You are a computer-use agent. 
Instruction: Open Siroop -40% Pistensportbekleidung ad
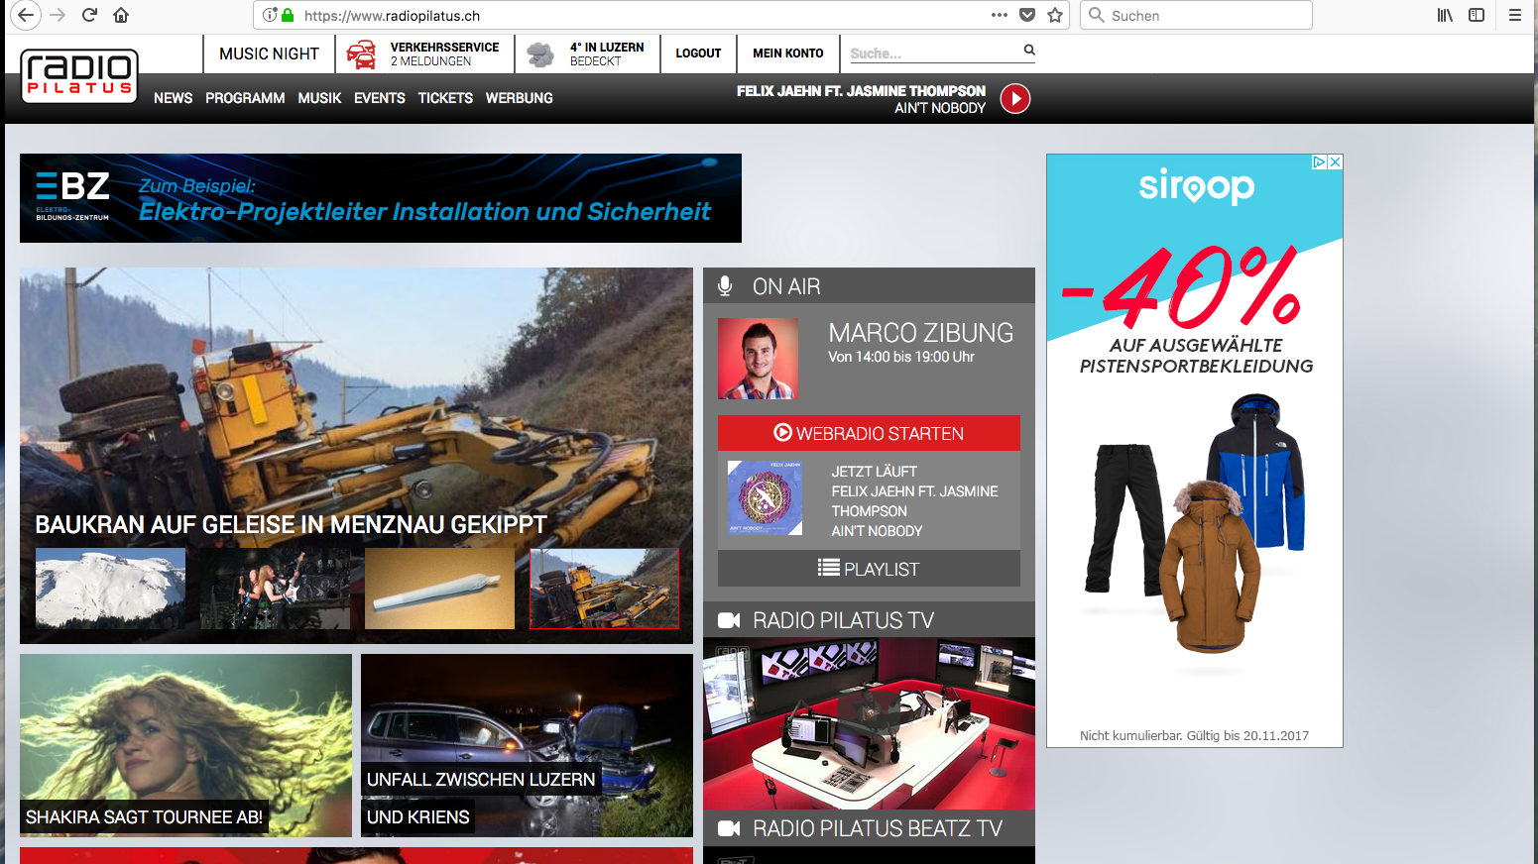[1195, 451]
